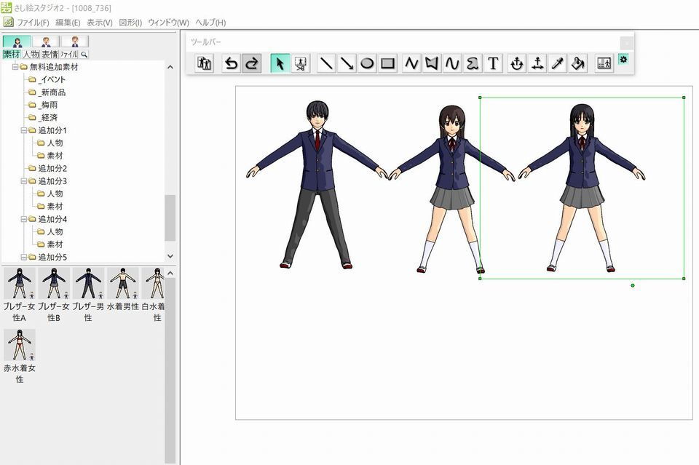Screen dimensions: 699x465
Task: Choose the paint bucket fill tool
Action: click(578, 63)
